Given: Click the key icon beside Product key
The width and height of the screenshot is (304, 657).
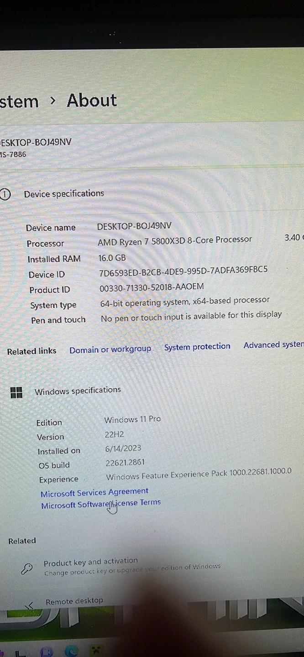Looking at the screenshot, I should 27,568.
